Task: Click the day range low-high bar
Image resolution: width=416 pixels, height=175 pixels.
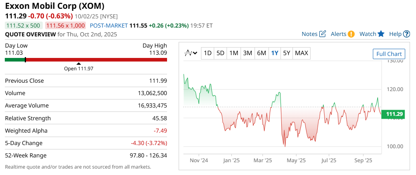Action: pos(86,60)
